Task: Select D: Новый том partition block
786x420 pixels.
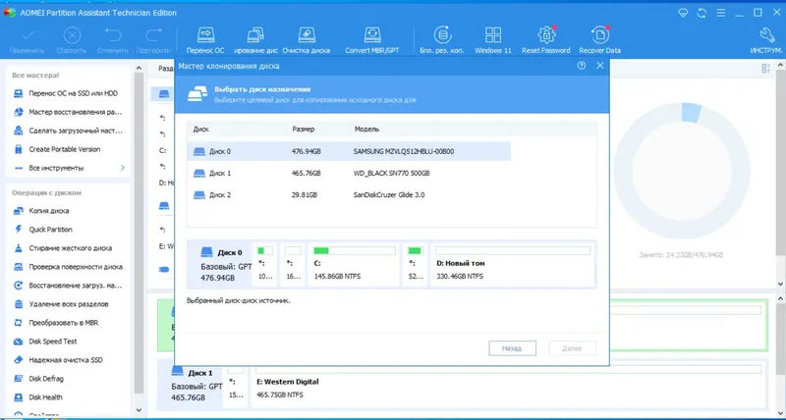Action: tap(512, 264)
